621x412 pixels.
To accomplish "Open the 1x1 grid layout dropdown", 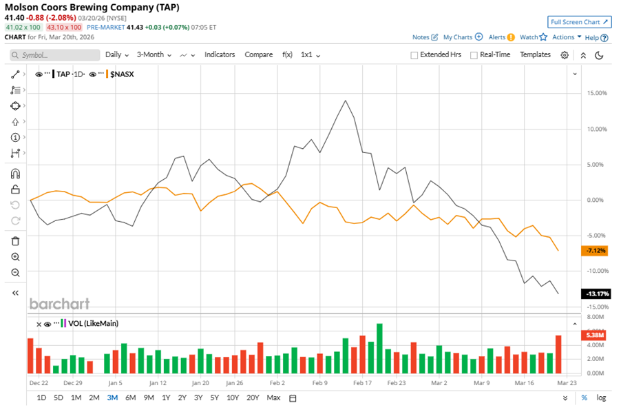I will [310, 54].
